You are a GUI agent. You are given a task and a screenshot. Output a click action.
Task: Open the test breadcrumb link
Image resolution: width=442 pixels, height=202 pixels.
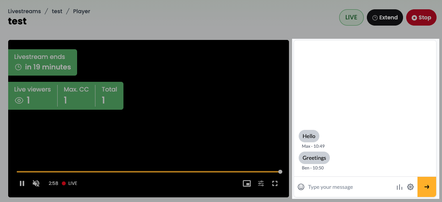click(x=57, y=12)
